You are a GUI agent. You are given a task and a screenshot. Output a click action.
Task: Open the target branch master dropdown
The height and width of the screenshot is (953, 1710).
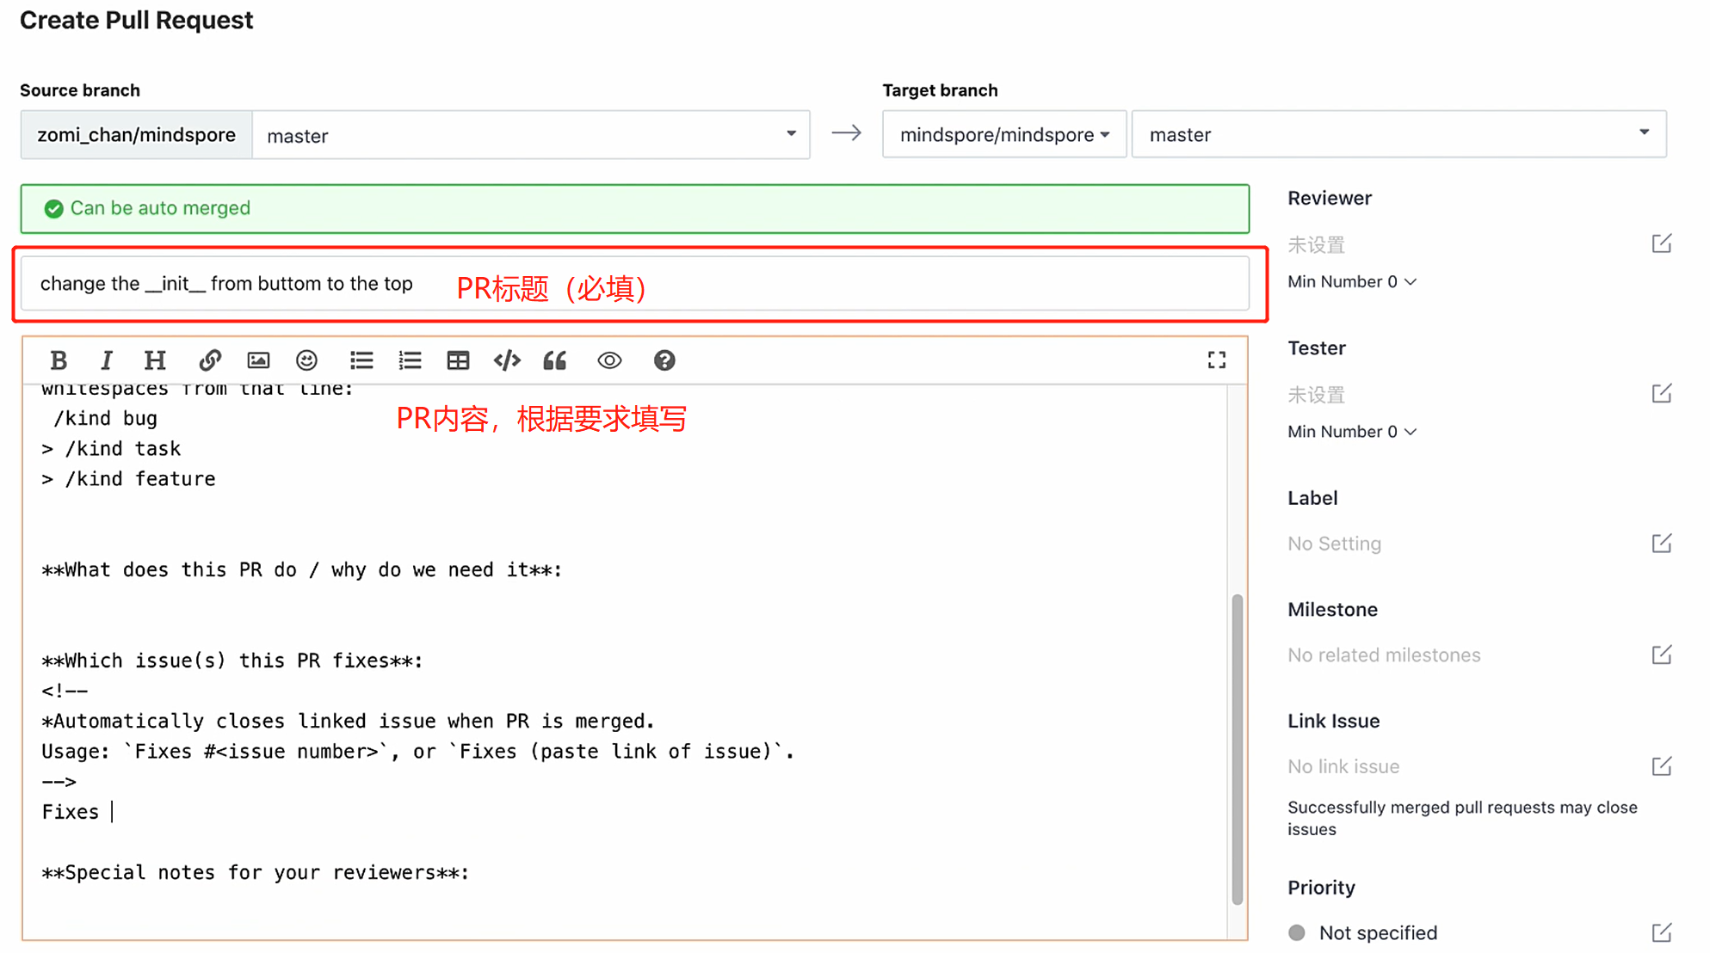point(1398,134)
